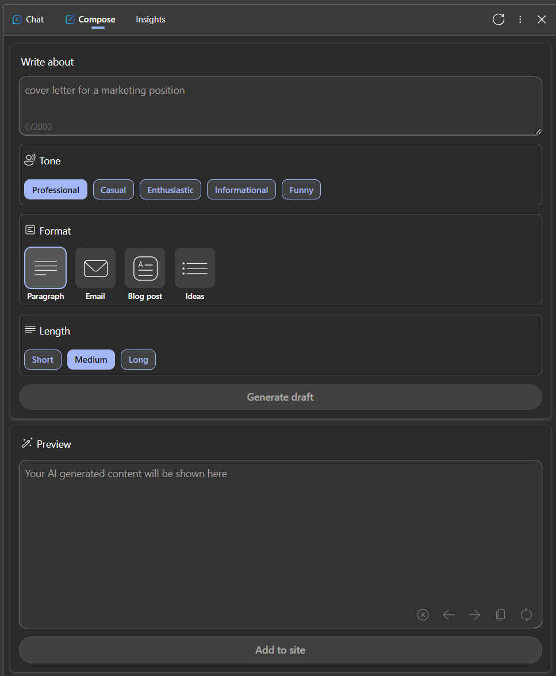Viewport: 556px width, 676px height.
Task: Open the three-dot more options menu
Action: [x=520, y=20]
